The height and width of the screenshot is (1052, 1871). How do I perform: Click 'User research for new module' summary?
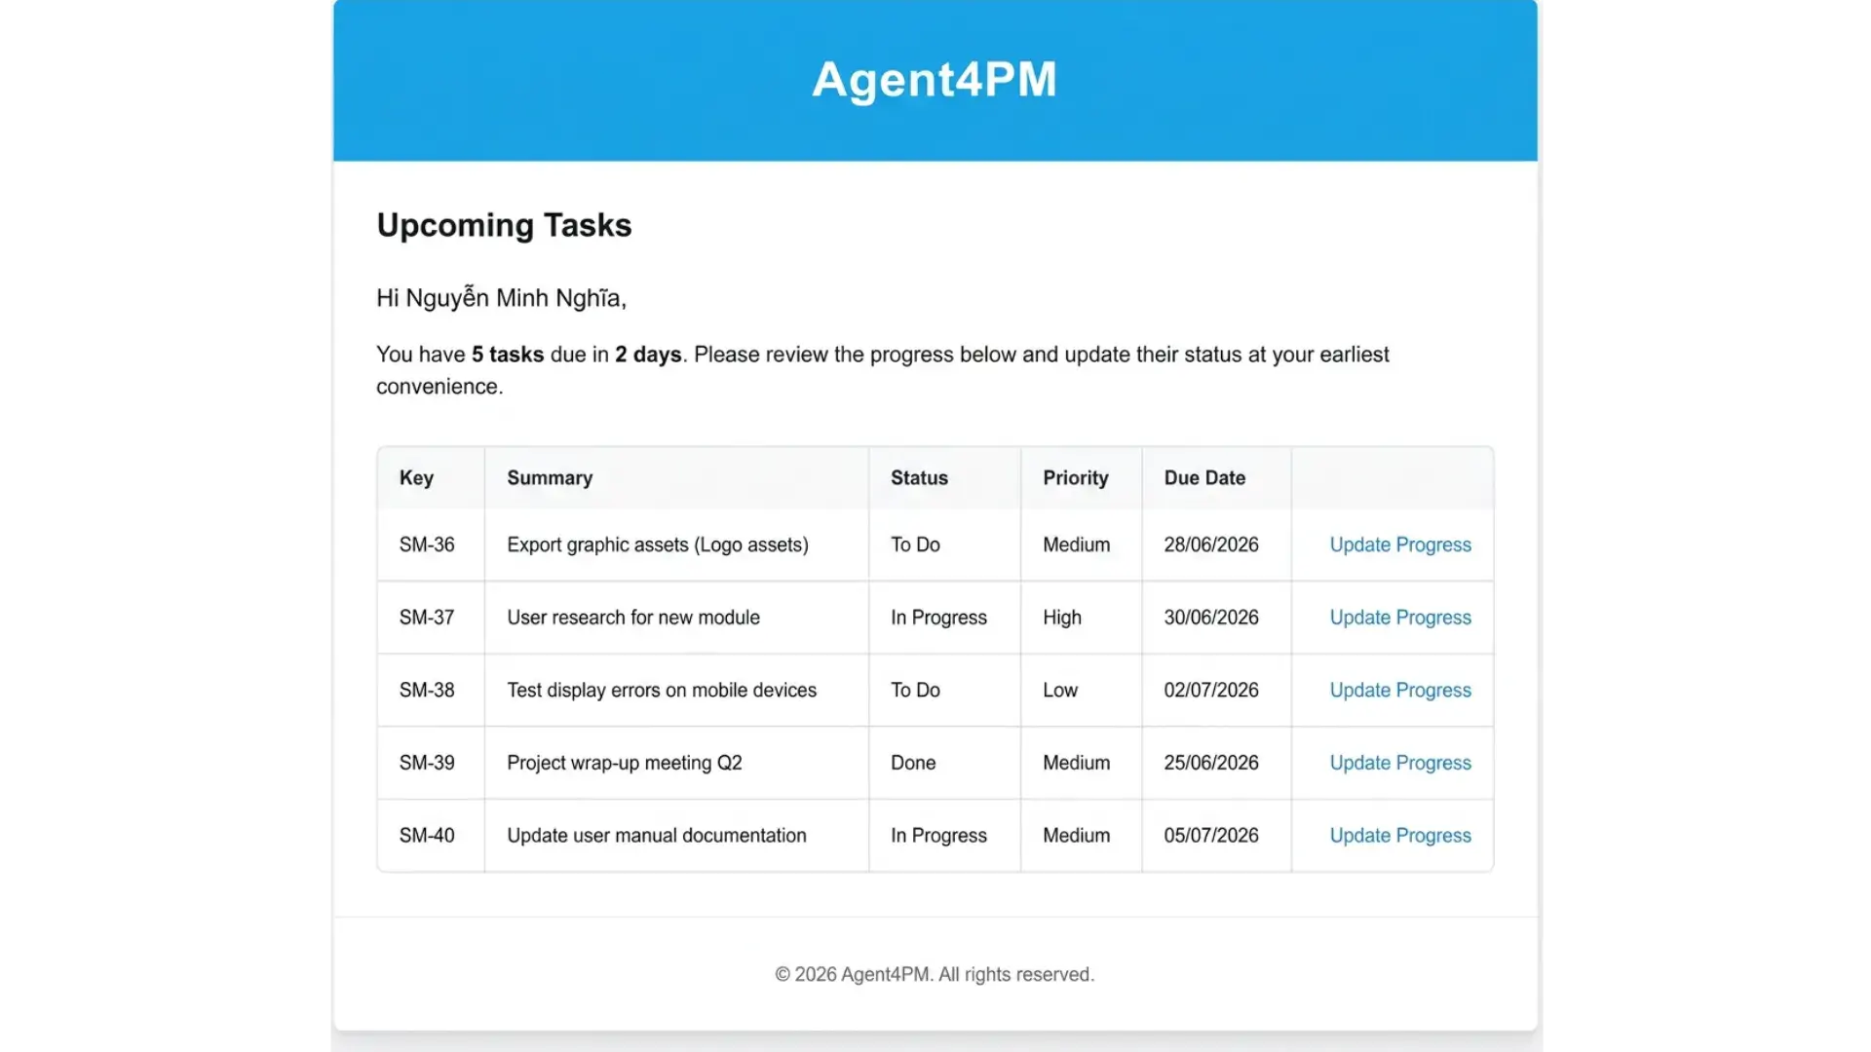633,618
